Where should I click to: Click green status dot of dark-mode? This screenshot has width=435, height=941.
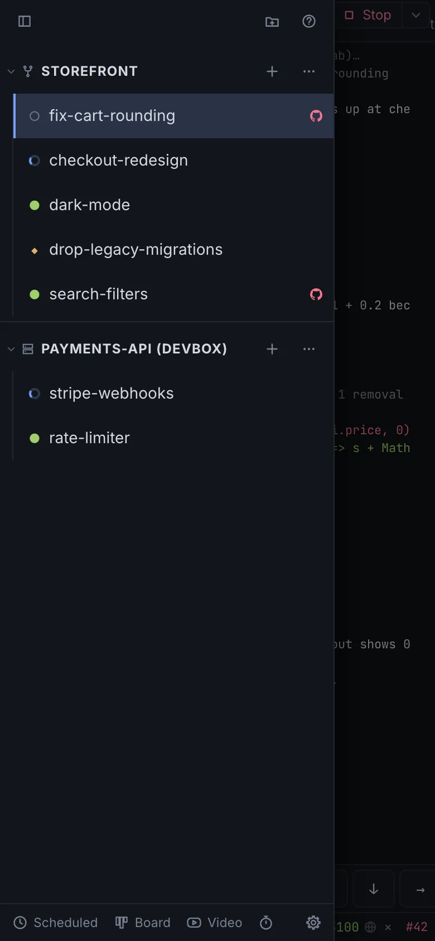(x=35, y=205)
